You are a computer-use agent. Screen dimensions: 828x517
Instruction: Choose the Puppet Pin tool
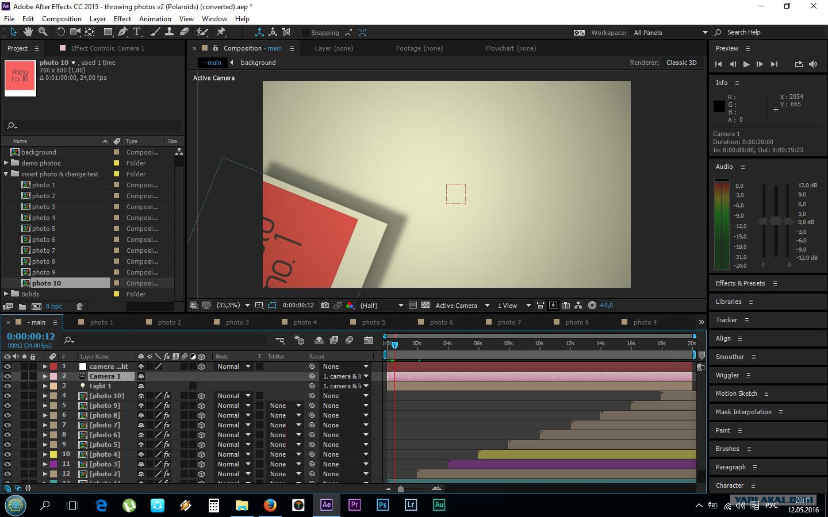click(x=221, y=32)
